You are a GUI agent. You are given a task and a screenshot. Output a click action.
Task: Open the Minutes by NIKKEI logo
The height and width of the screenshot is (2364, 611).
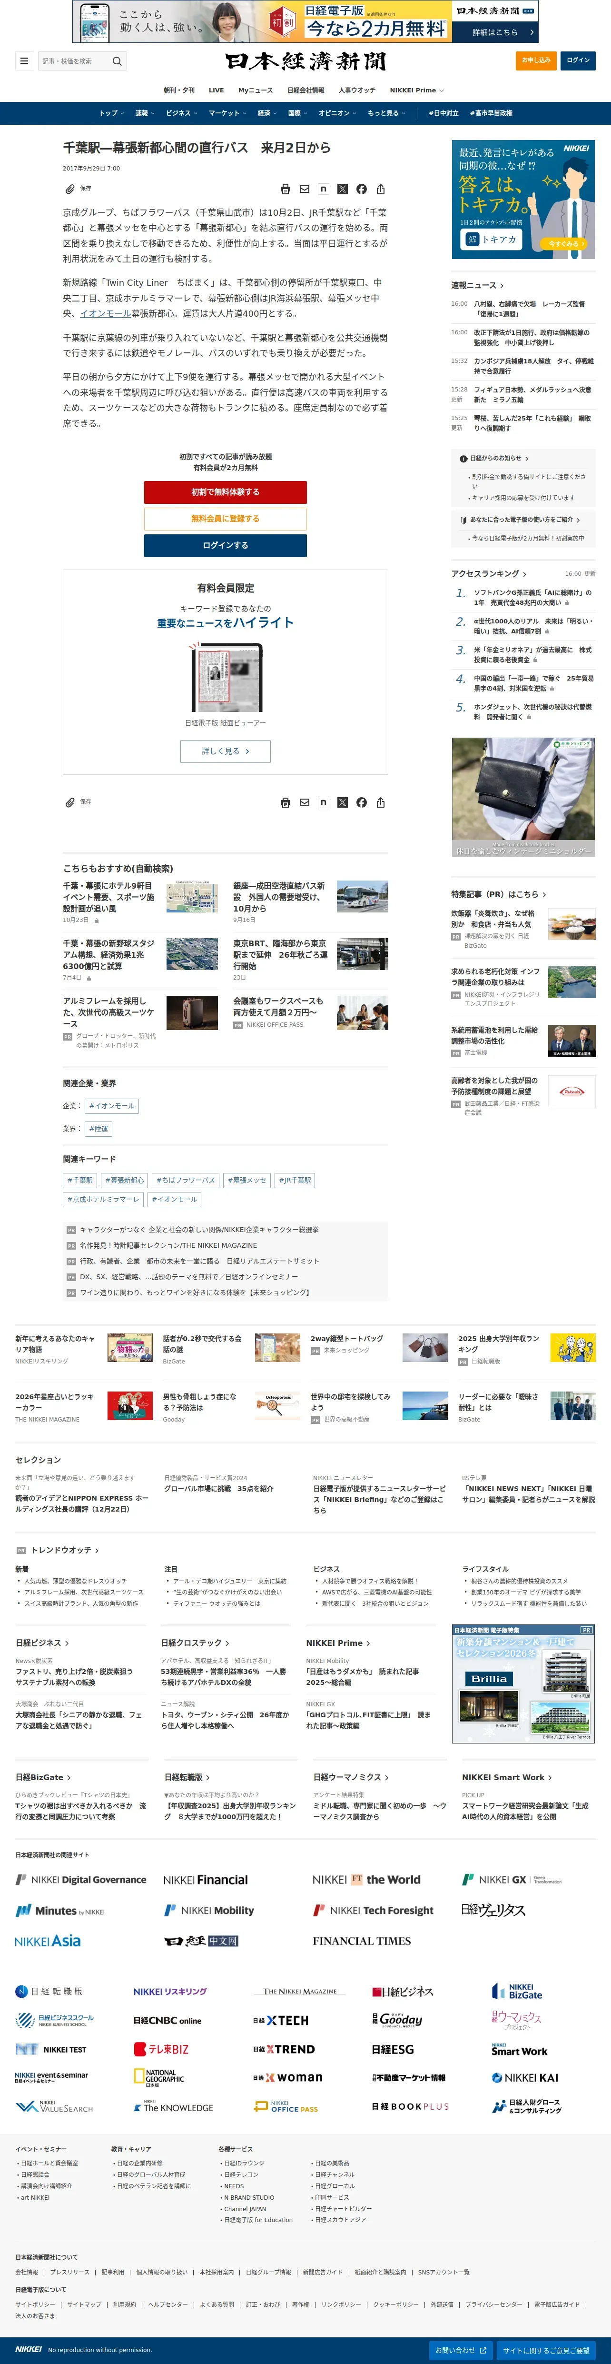[59, 1911]
